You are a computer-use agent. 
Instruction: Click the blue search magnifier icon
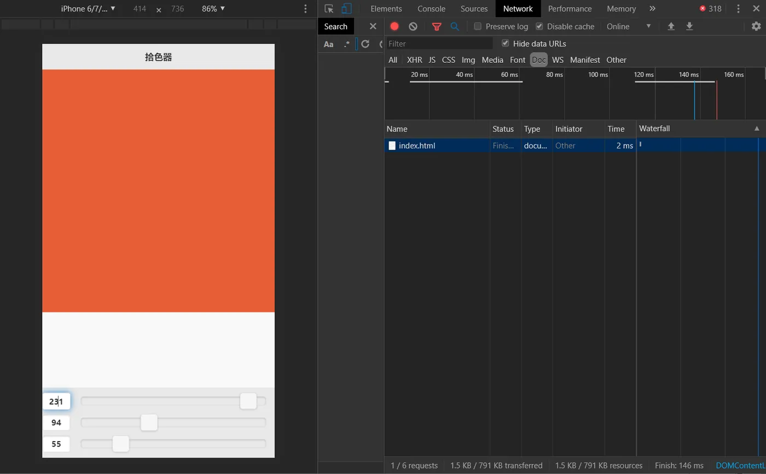pos(455,26)
